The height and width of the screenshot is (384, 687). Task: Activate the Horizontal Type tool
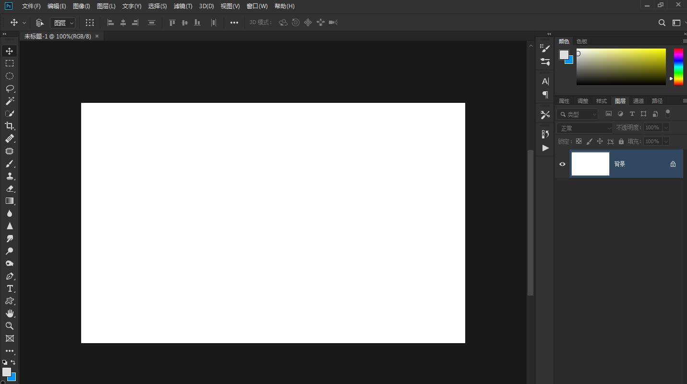(x=9, y=288)
